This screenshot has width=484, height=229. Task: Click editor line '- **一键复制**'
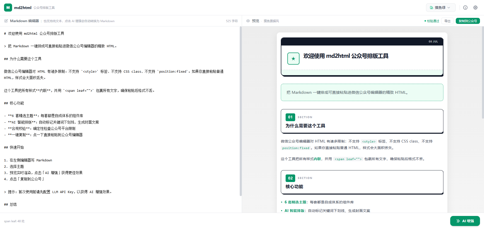tap(43, 135)
